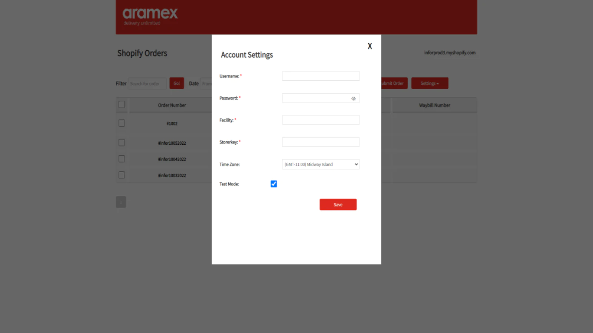
Task: Toggle the Test Mode checkbox
Action: point(274,184)
